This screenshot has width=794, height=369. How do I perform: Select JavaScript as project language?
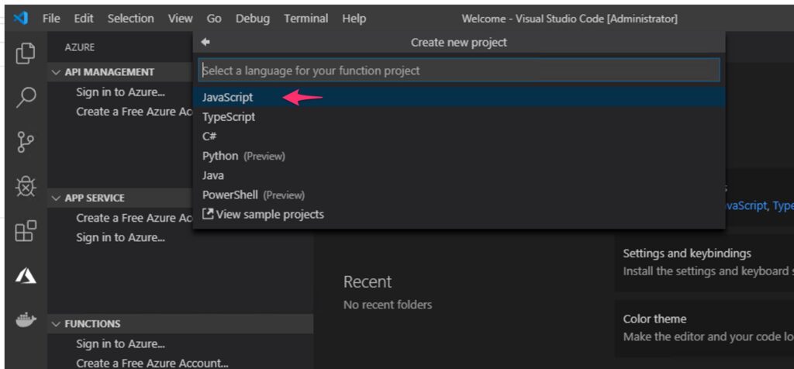[228, 98]
